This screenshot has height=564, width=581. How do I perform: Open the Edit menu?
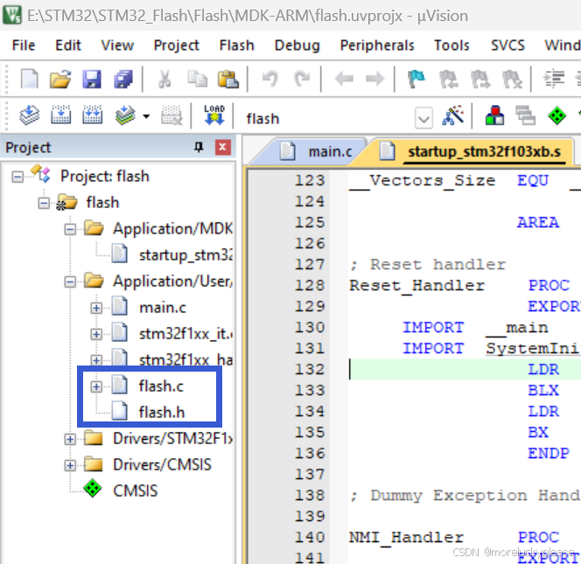tap(67, 45)
